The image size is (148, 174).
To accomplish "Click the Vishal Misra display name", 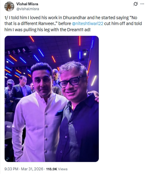I will coord(27,4).
